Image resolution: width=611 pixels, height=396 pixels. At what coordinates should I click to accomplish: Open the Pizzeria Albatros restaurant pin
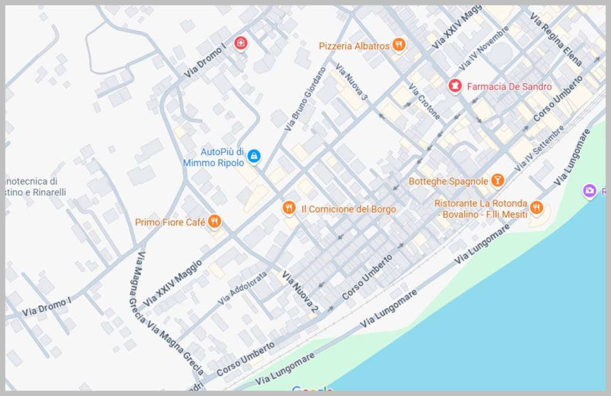(x=398, y=45)
